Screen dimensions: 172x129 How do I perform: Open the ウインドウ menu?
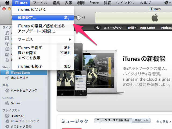126,3
